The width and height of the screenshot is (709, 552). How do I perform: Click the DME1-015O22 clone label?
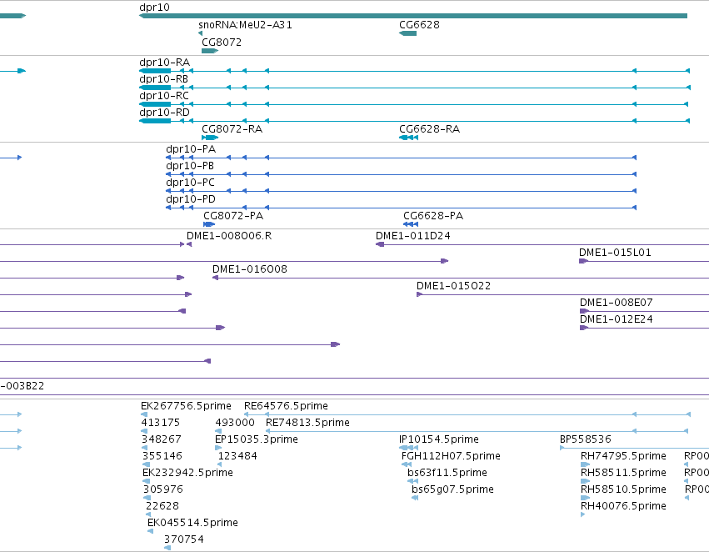pos(453,286)
